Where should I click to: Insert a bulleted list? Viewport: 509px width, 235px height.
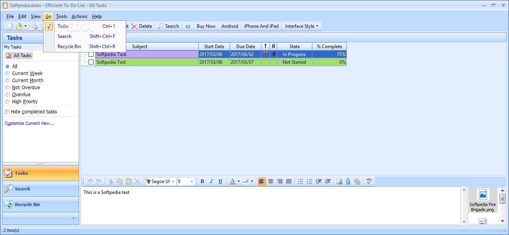301,181
